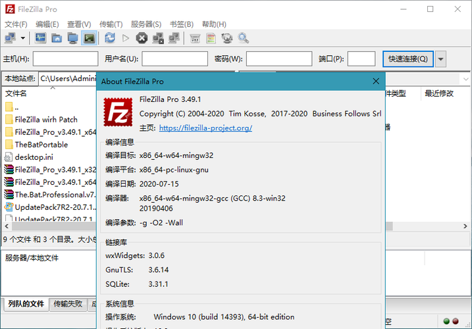Viewport: 472px width, 329px height.
Task: Click the Windows 10 build 14393 text
Action: point(224,317)
